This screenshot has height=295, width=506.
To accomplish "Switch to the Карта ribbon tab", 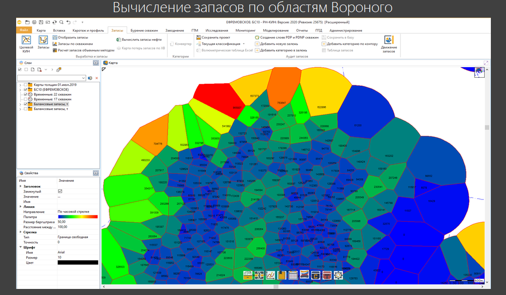I will [41, 30].
